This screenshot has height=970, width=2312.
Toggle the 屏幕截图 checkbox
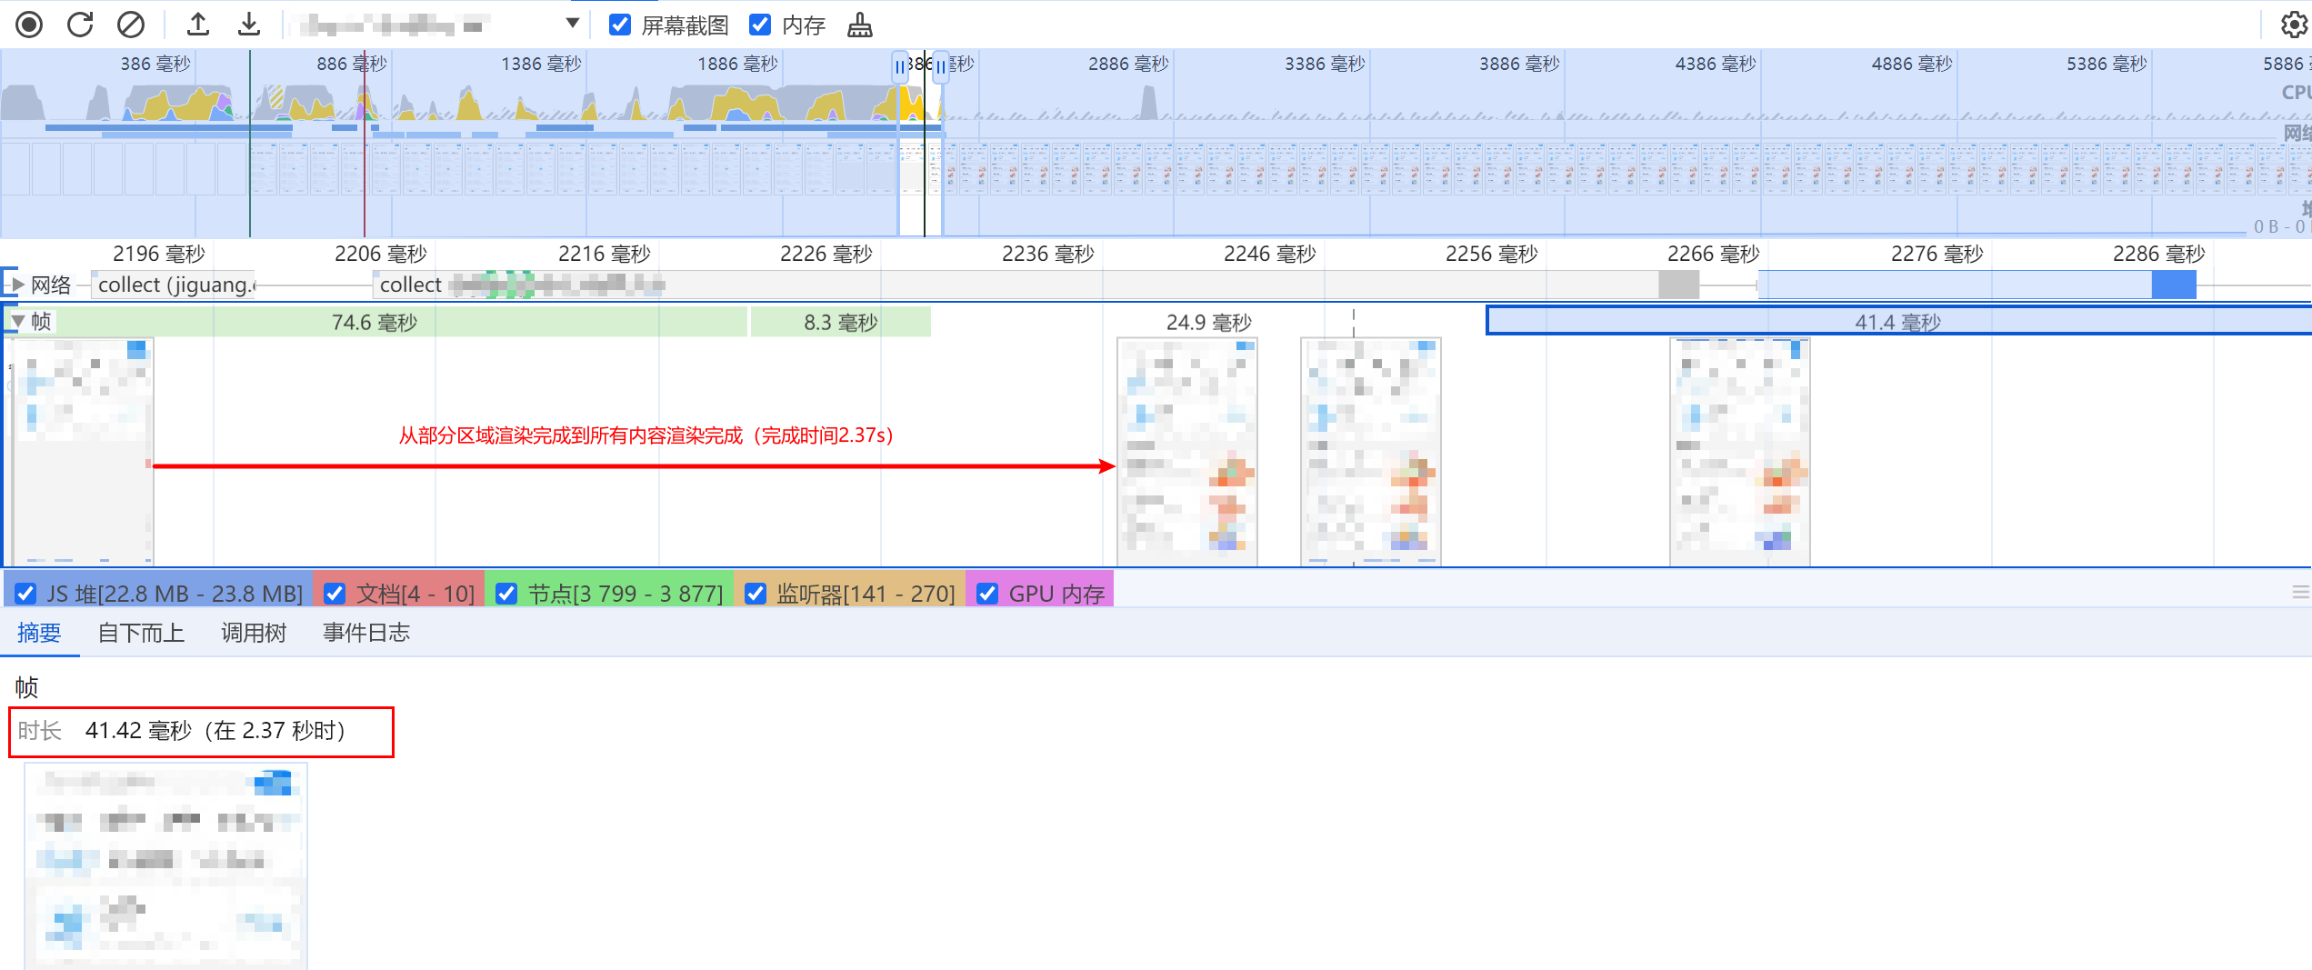point(620,25)
